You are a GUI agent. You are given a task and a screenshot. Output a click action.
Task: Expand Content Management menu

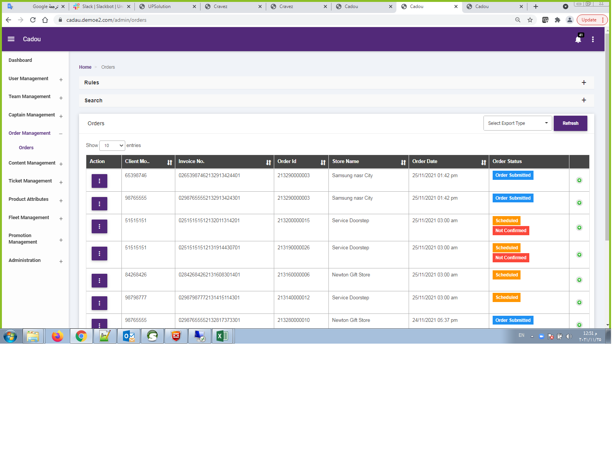(x=61, y=165)
